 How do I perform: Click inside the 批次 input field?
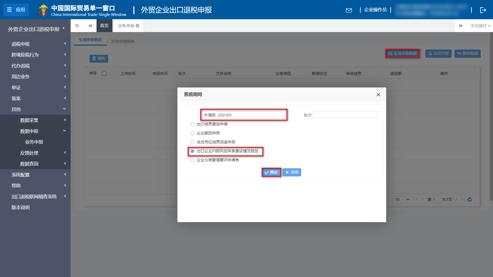(x=345, y=115)
